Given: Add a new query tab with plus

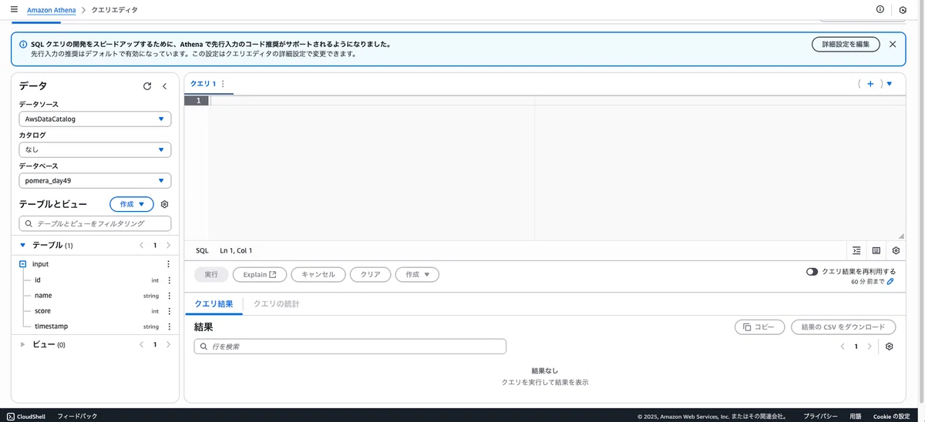Looking at the screenshot, I should [x=870, y=84].
